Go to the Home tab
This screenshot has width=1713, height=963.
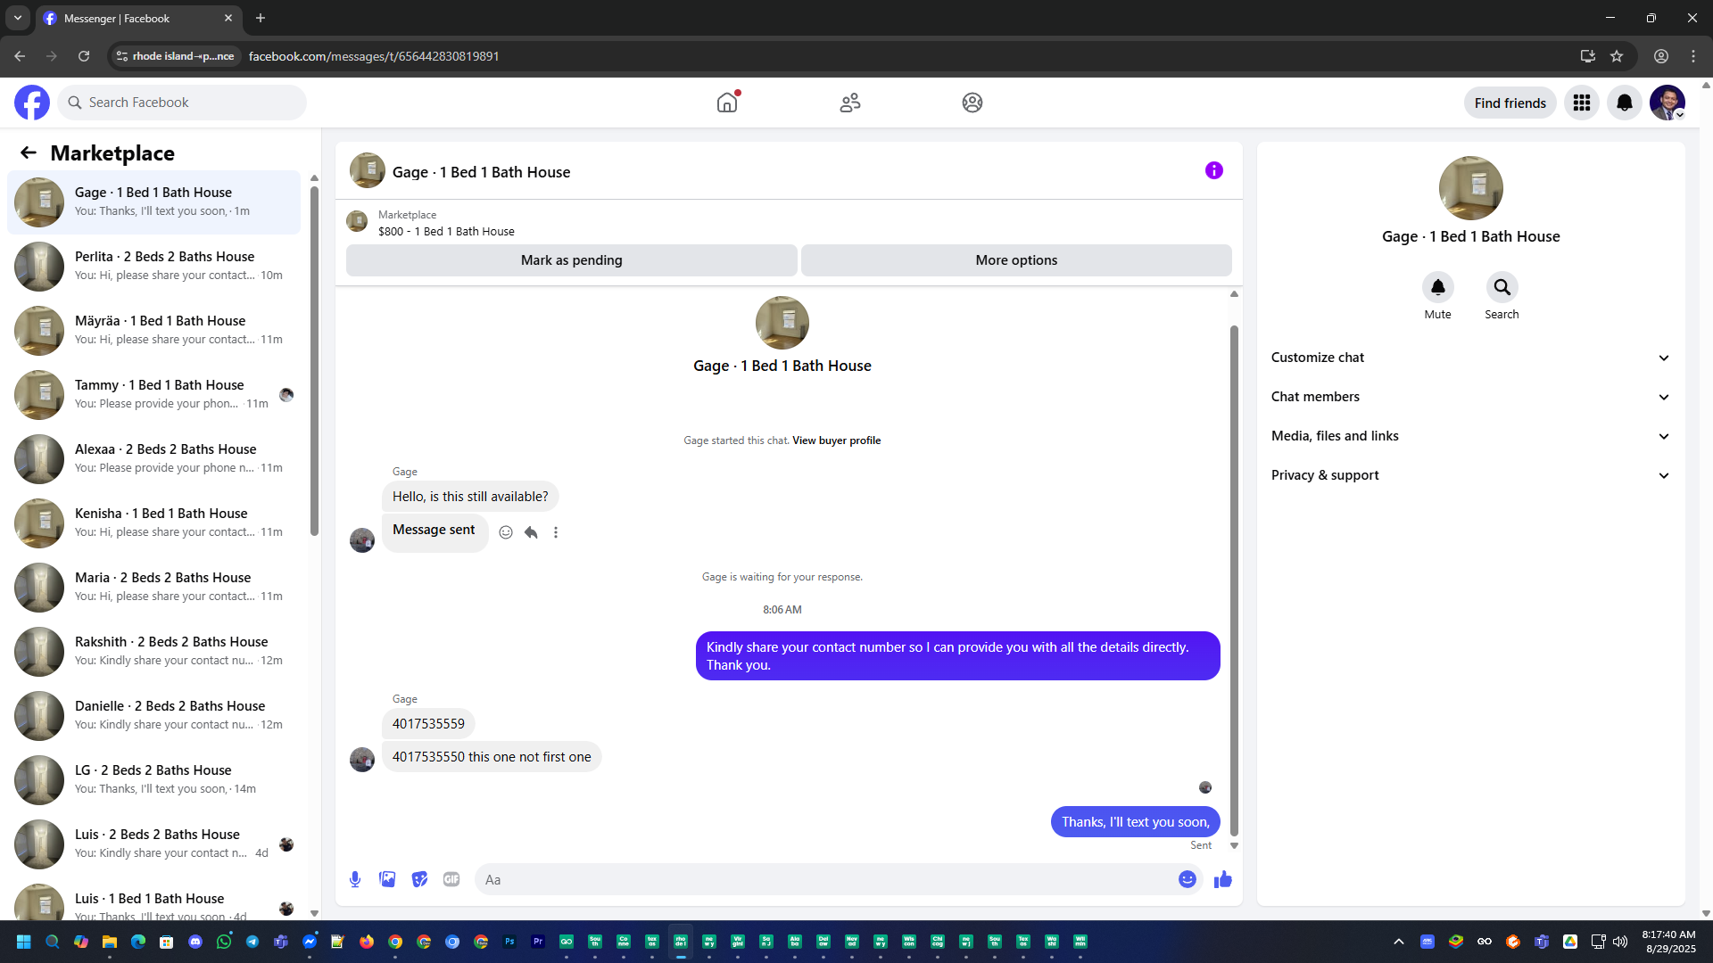[x=727, y=103]
